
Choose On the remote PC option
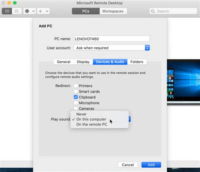pyautogui.click(x=100, y=124)
